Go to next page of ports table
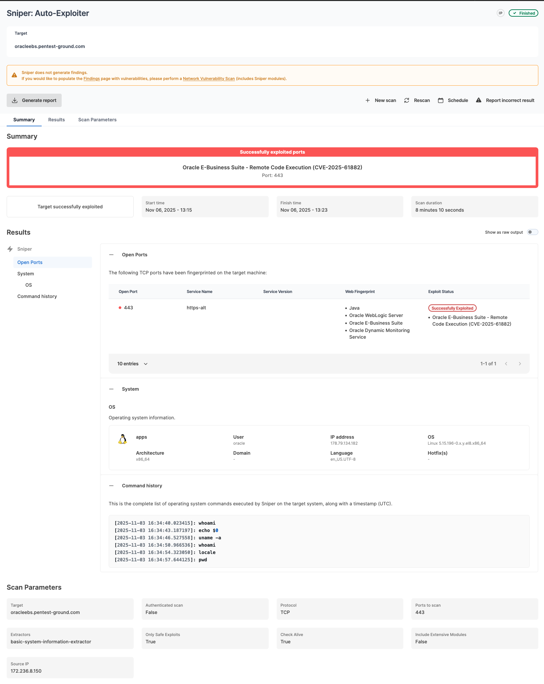Viewport: 544px width, 684px height. pos(520,364)
